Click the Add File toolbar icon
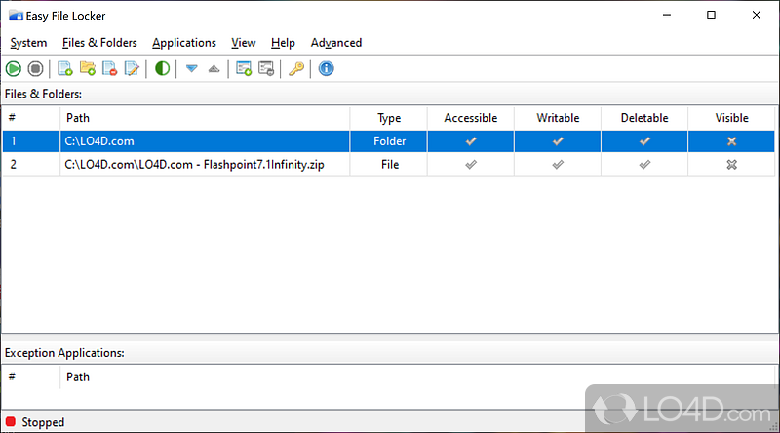The height and width of the screenshot is (433, 780). tap(65, 68)
